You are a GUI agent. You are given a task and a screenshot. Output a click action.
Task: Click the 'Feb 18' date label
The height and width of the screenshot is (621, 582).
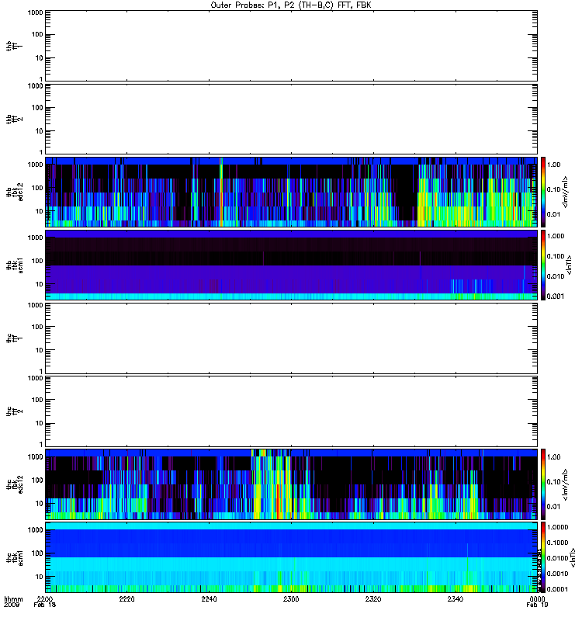[x=45, y=605]
